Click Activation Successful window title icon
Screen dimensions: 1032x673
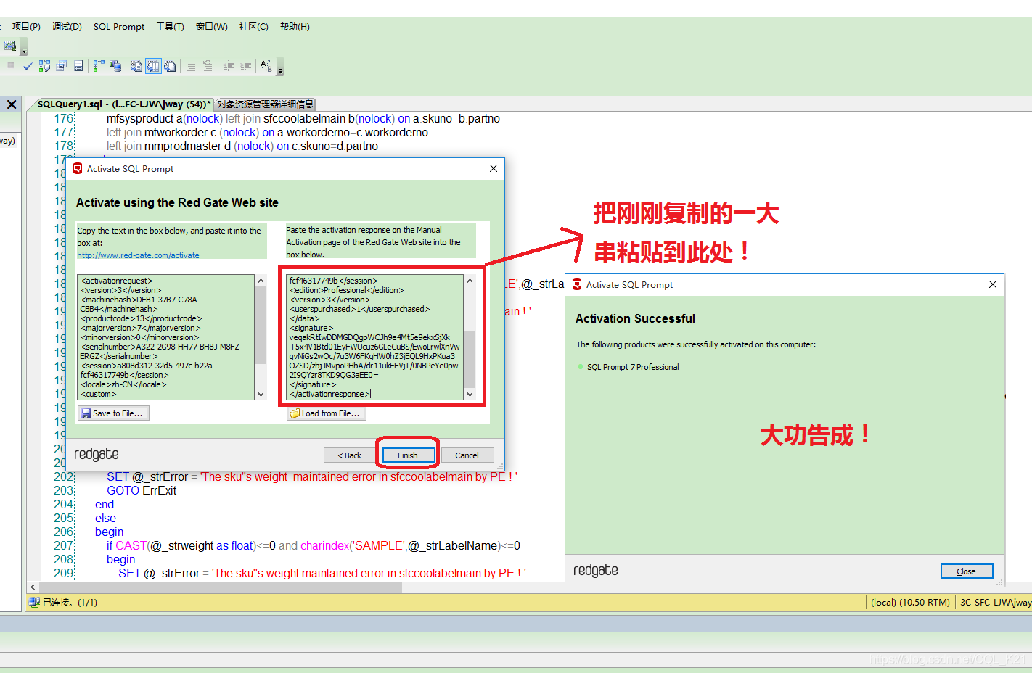tap(577, 284)
